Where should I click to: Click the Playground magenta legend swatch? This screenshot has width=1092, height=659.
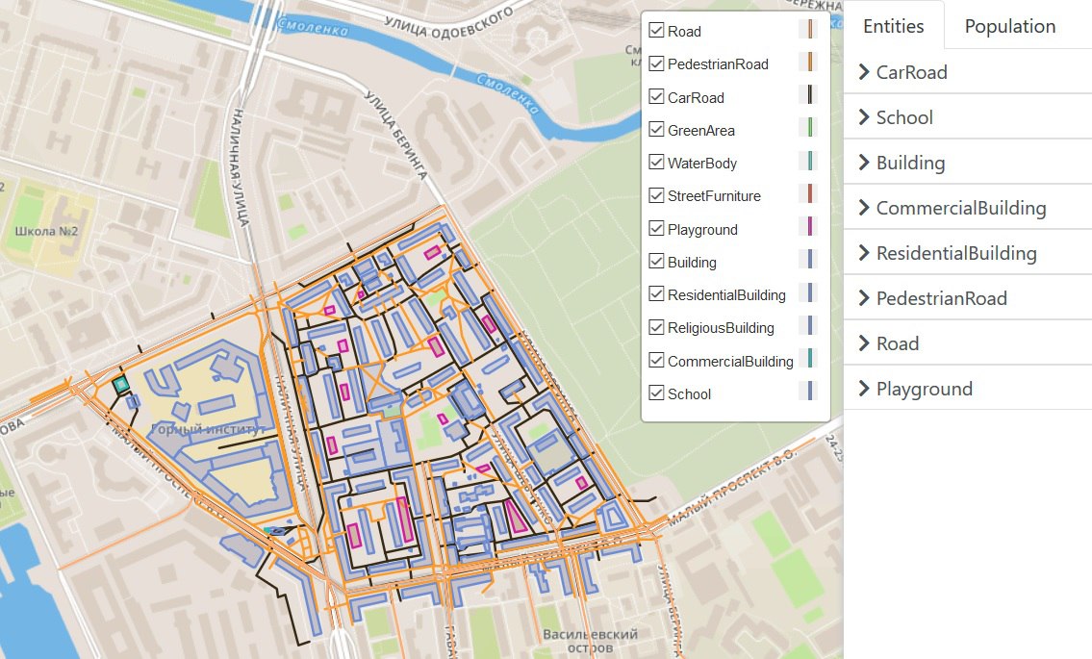[x=808, y=227]
